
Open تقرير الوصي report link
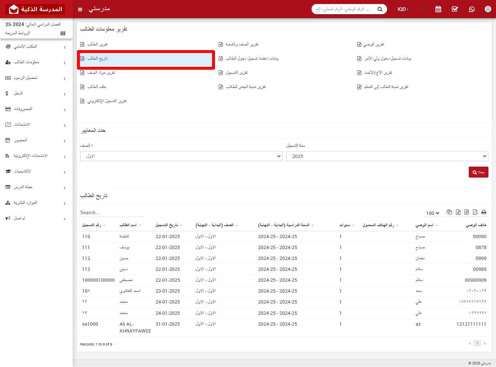(x=373, y=44)
